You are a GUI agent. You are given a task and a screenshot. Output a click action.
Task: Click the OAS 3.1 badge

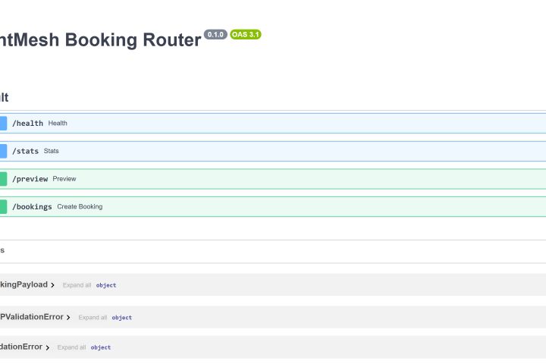click(246, 35)
